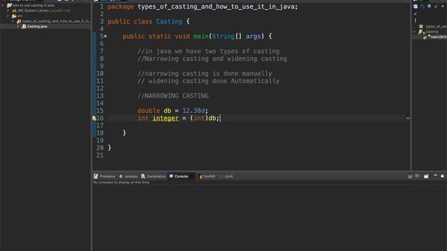Viewport: 447px width, 251px height.
Task: Select Casting.java in the Package Explorer
Action: pyautogui.click(x=37, y=26)
